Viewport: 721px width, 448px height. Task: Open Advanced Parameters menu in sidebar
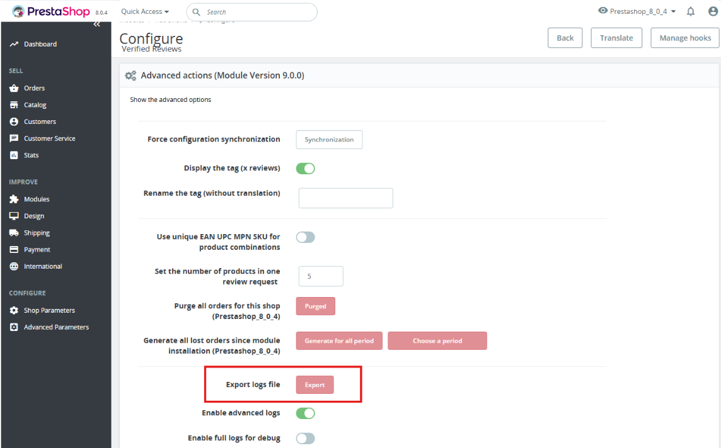tap(56, 327)
